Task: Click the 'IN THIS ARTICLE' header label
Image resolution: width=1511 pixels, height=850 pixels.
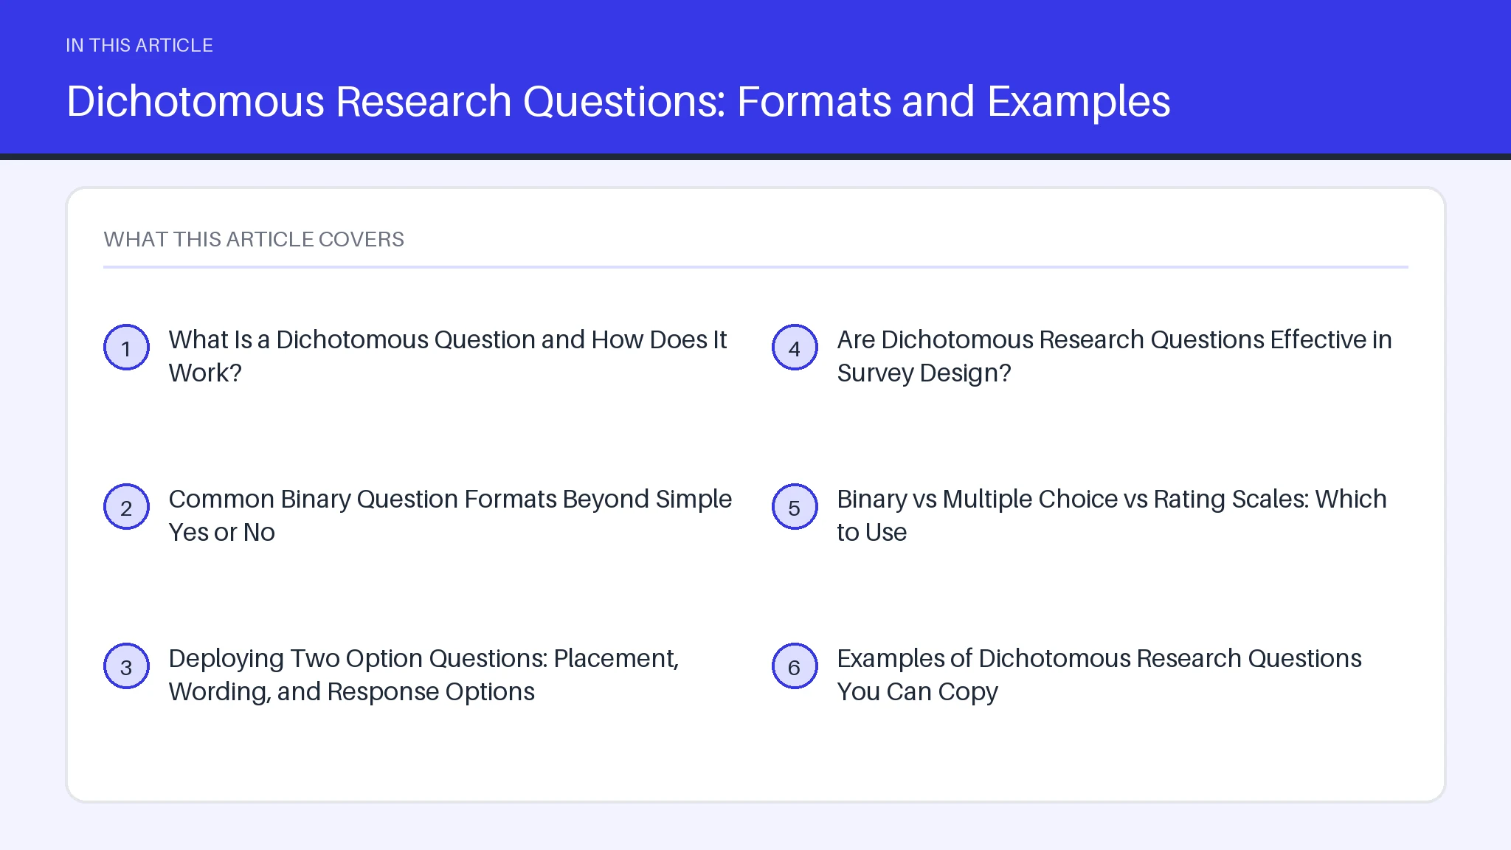Action: coord(139,45)
